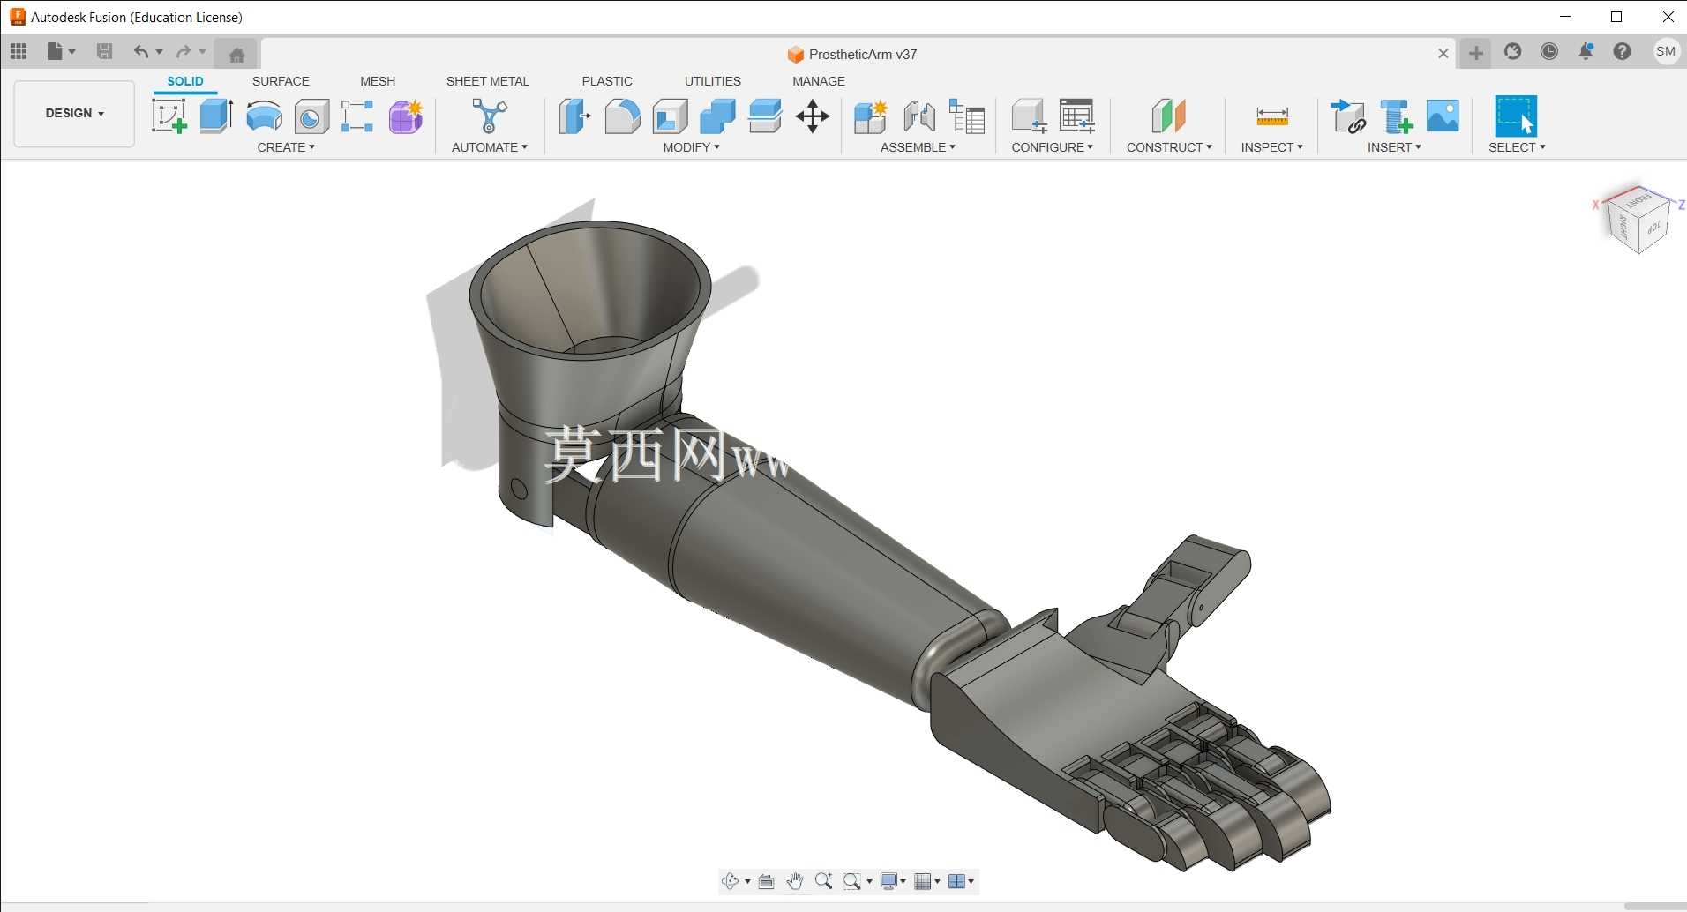Image resolution: width=1687 pixels, height=912 pixels.
Task: Click the Save icon
Action: pos(104,52)
